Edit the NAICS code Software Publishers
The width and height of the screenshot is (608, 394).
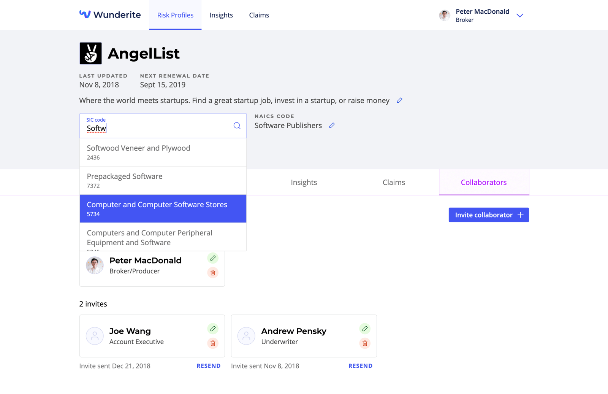(x=332, y=126)
